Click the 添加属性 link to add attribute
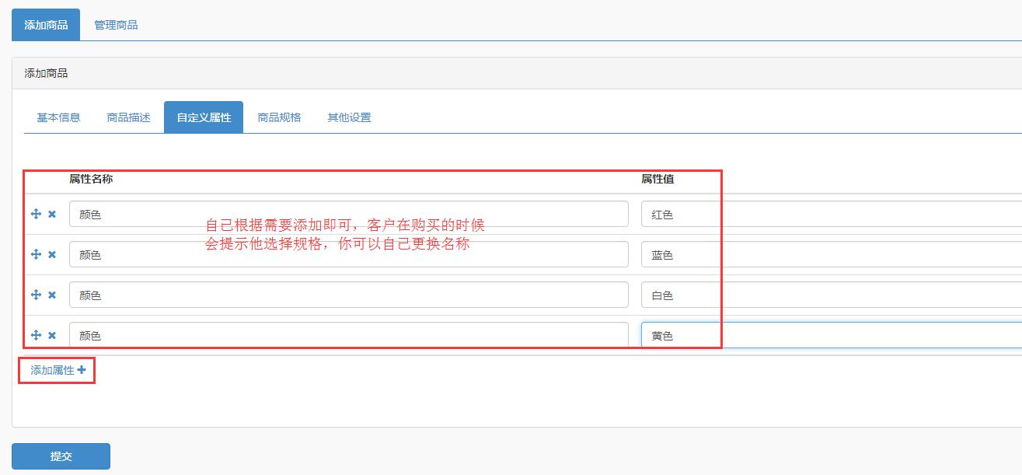Screen dimensions: 1022x475 52,371
